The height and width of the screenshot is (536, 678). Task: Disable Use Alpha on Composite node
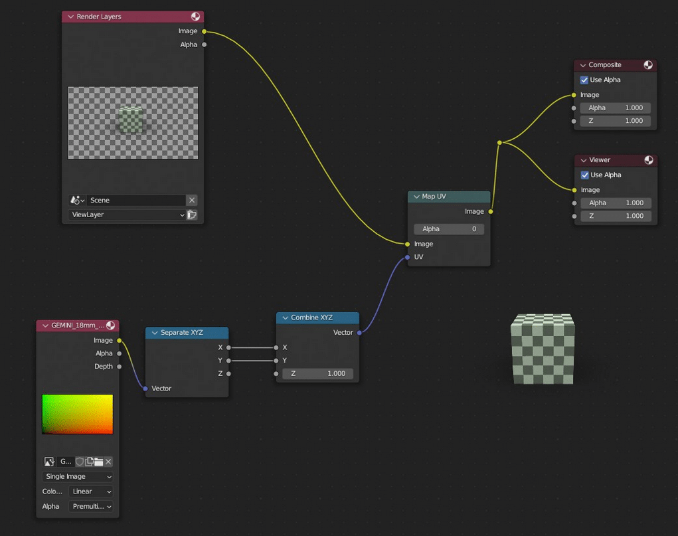(x=584, y=80)
